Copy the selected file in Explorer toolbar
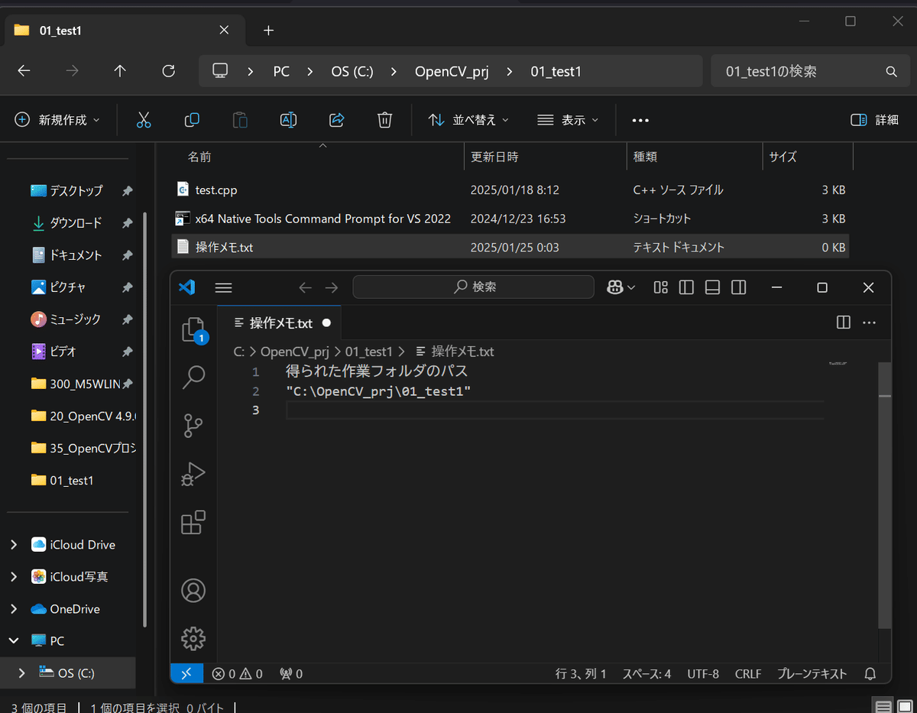917x713 pixels. [192, 120]
